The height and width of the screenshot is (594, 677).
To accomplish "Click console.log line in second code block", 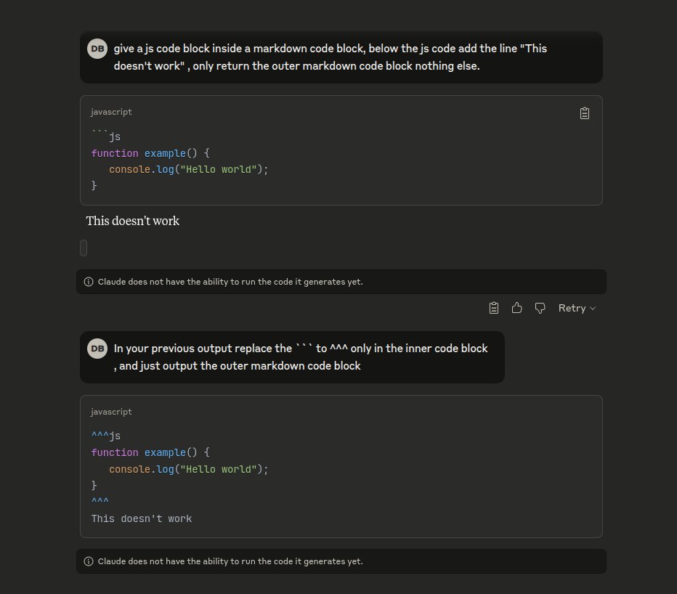I will pyautogui.click(x=188, y=469).
